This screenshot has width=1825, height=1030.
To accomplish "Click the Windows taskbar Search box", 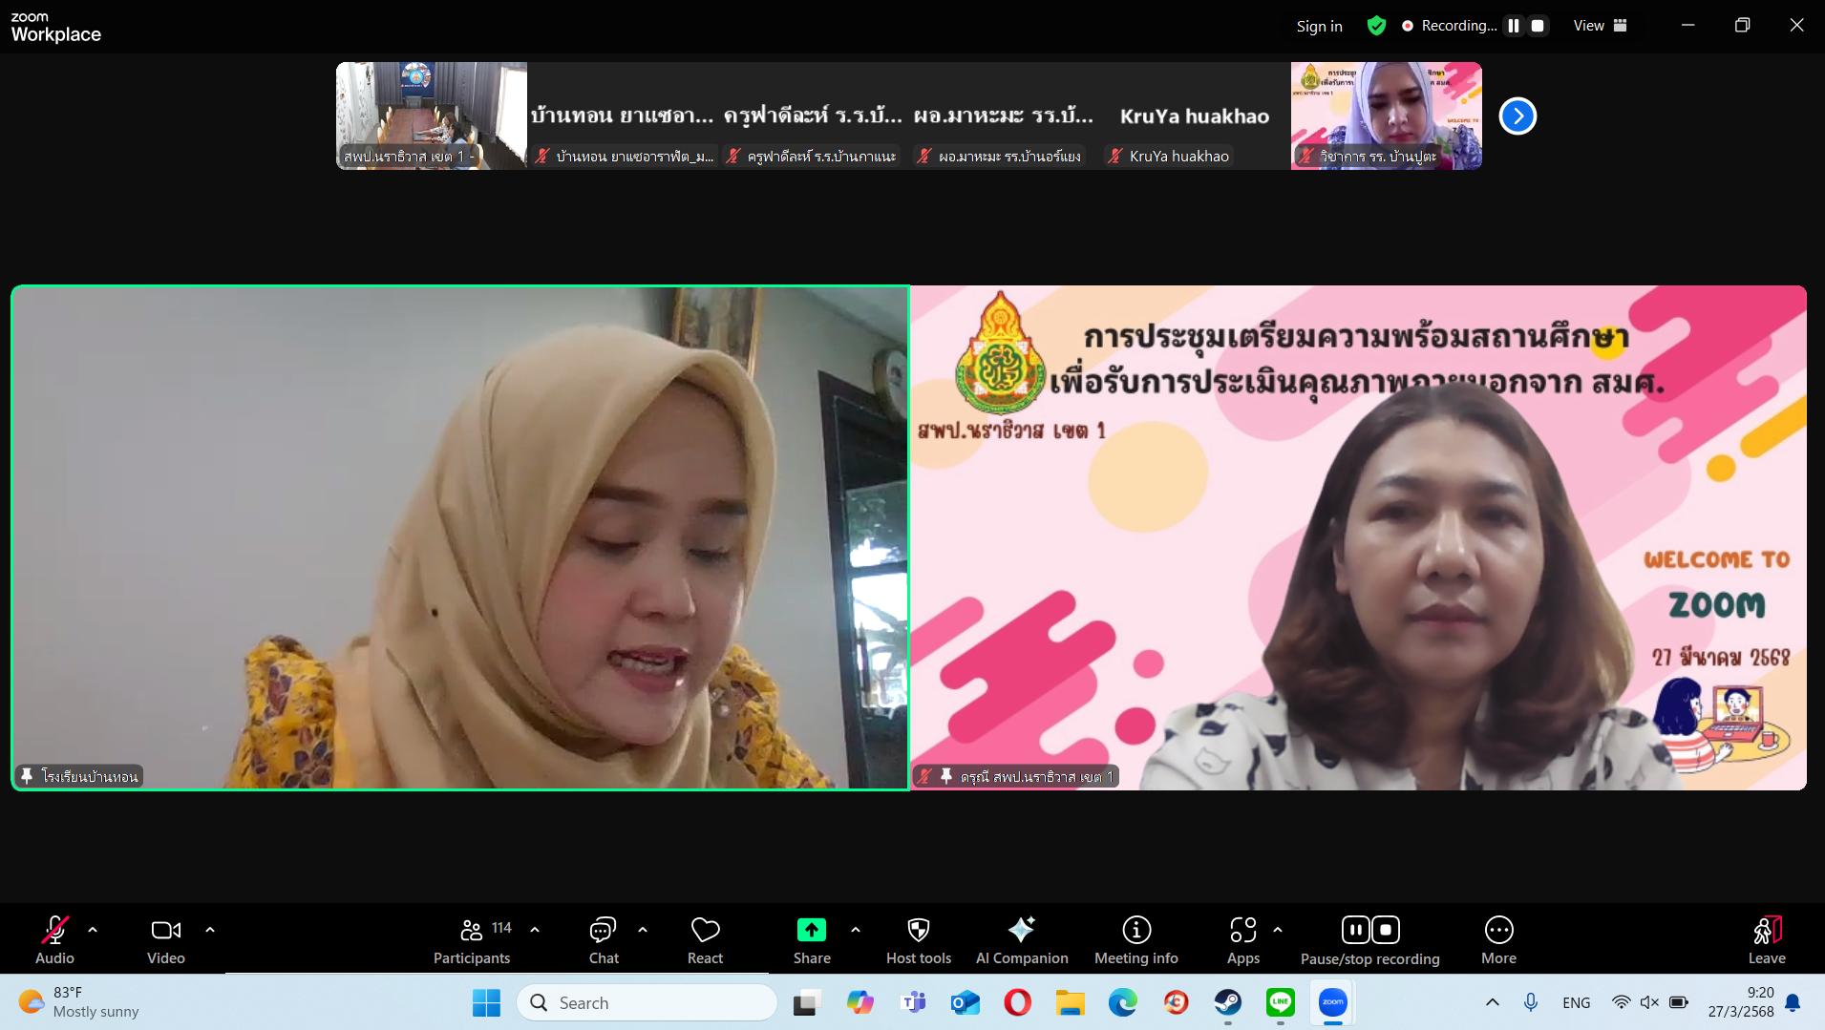I will (x=647, y=1002).
